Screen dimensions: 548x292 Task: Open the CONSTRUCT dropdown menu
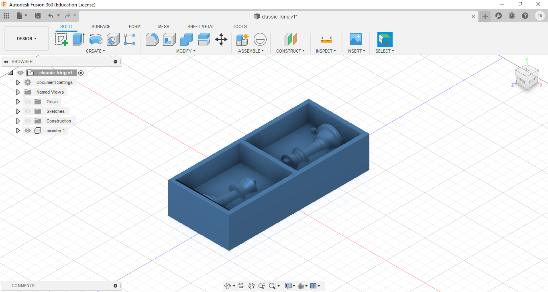[x=290, y=51]
